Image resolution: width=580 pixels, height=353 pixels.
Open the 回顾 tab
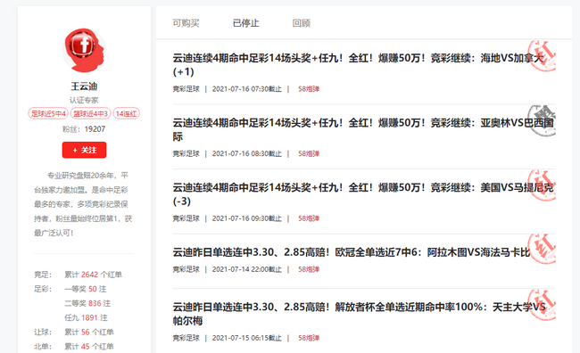click(301, 23)
